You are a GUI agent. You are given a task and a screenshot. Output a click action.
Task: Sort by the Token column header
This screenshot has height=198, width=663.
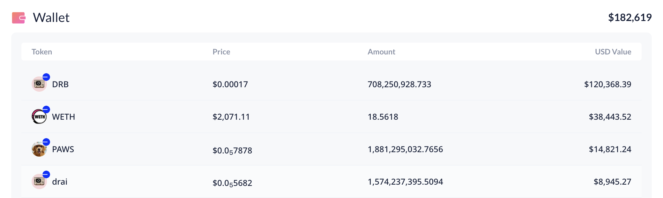point(42,52)
